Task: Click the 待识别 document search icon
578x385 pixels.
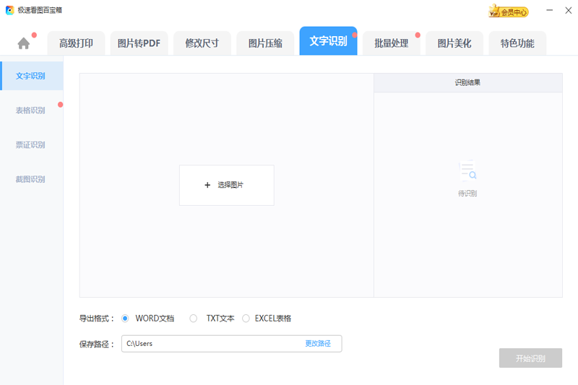Action: click(x=467, y=170)
